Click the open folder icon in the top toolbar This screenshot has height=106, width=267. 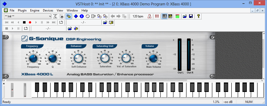point(185,16)
